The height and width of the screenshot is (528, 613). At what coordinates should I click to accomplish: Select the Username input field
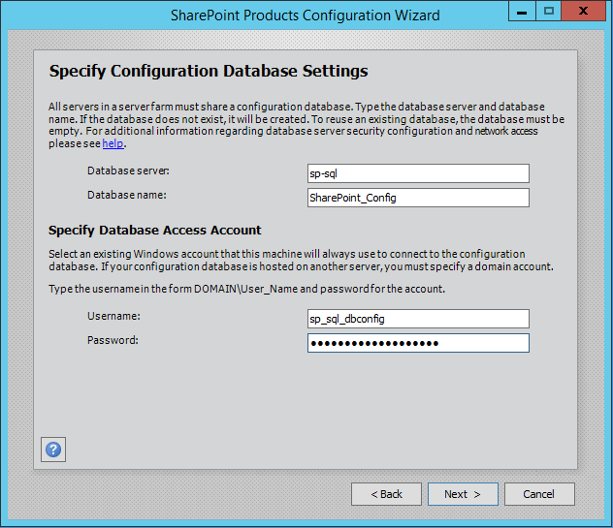417,319
